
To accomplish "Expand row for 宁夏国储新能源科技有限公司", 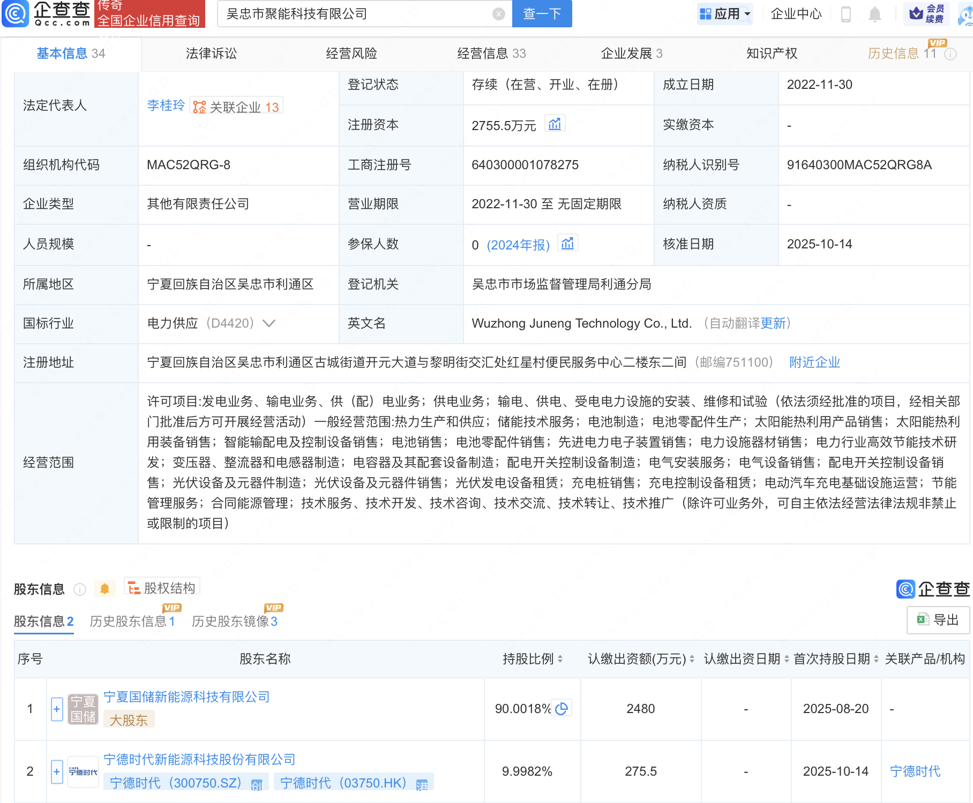I will pos(57,709).
